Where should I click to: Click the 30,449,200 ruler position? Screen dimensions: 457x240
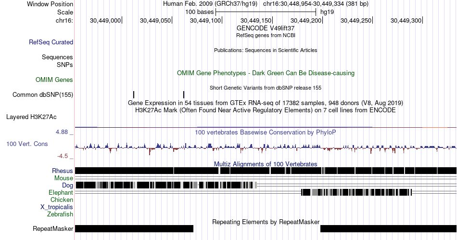pyautogui.click(x=306, y=20)
